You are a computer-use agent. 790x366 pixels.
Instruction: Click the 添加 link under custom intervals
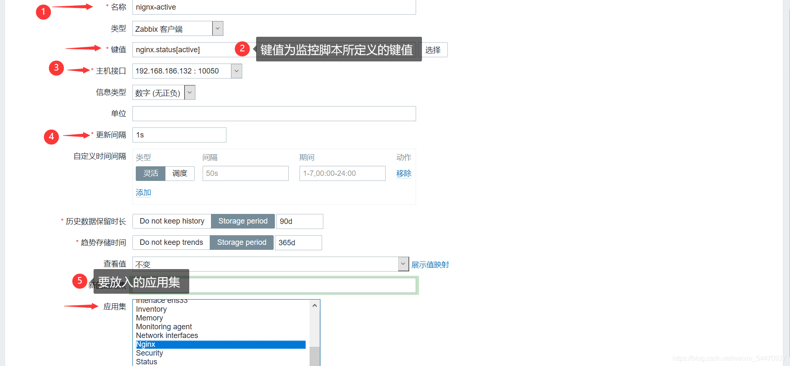tap(143, 193)
